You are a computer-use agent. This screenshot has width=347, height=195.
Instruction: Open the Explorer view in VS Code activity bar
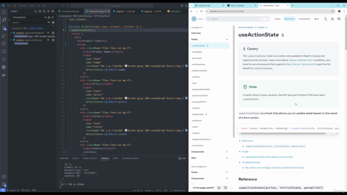pyautogui.click(x=4, y=12)
